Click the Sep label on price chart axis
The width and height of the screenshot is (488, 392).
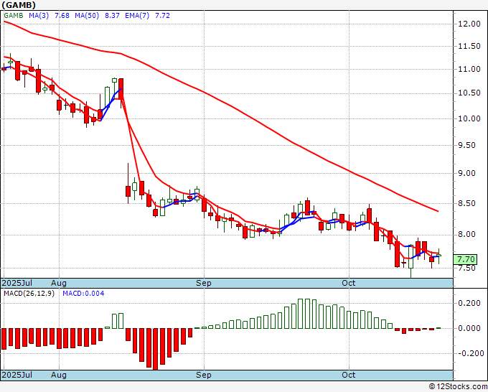coord(204,283)
